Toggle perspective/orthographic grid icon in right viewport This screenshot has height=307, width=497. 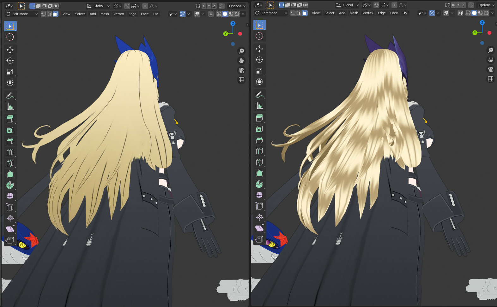tap(491, 79)
